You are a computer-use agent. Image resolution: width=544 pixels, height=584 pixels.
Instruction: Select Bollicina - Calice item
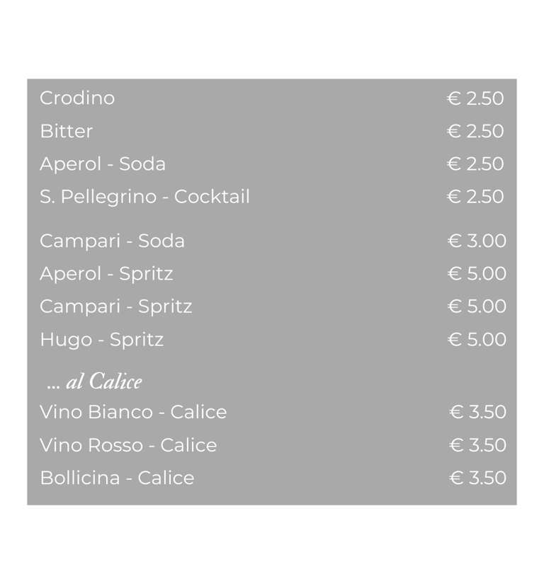click(x=117, y=479)
